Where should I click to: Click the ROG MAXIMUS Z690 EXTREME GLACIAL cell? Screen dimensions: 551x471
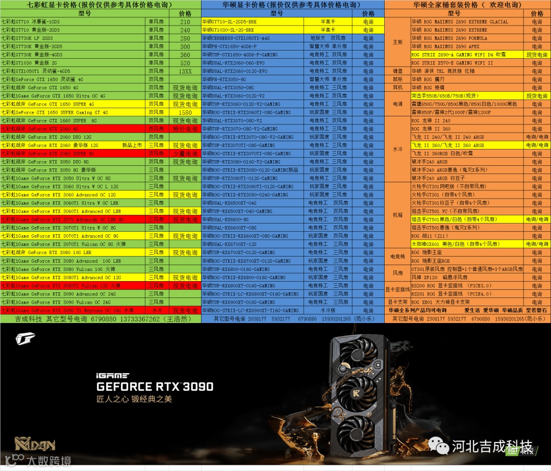[467, 22]
